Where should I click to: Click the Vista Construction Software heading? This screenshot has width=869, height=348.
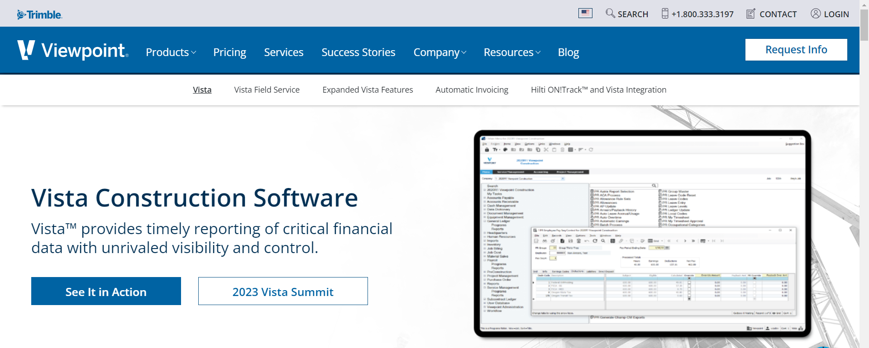(195, 198)
